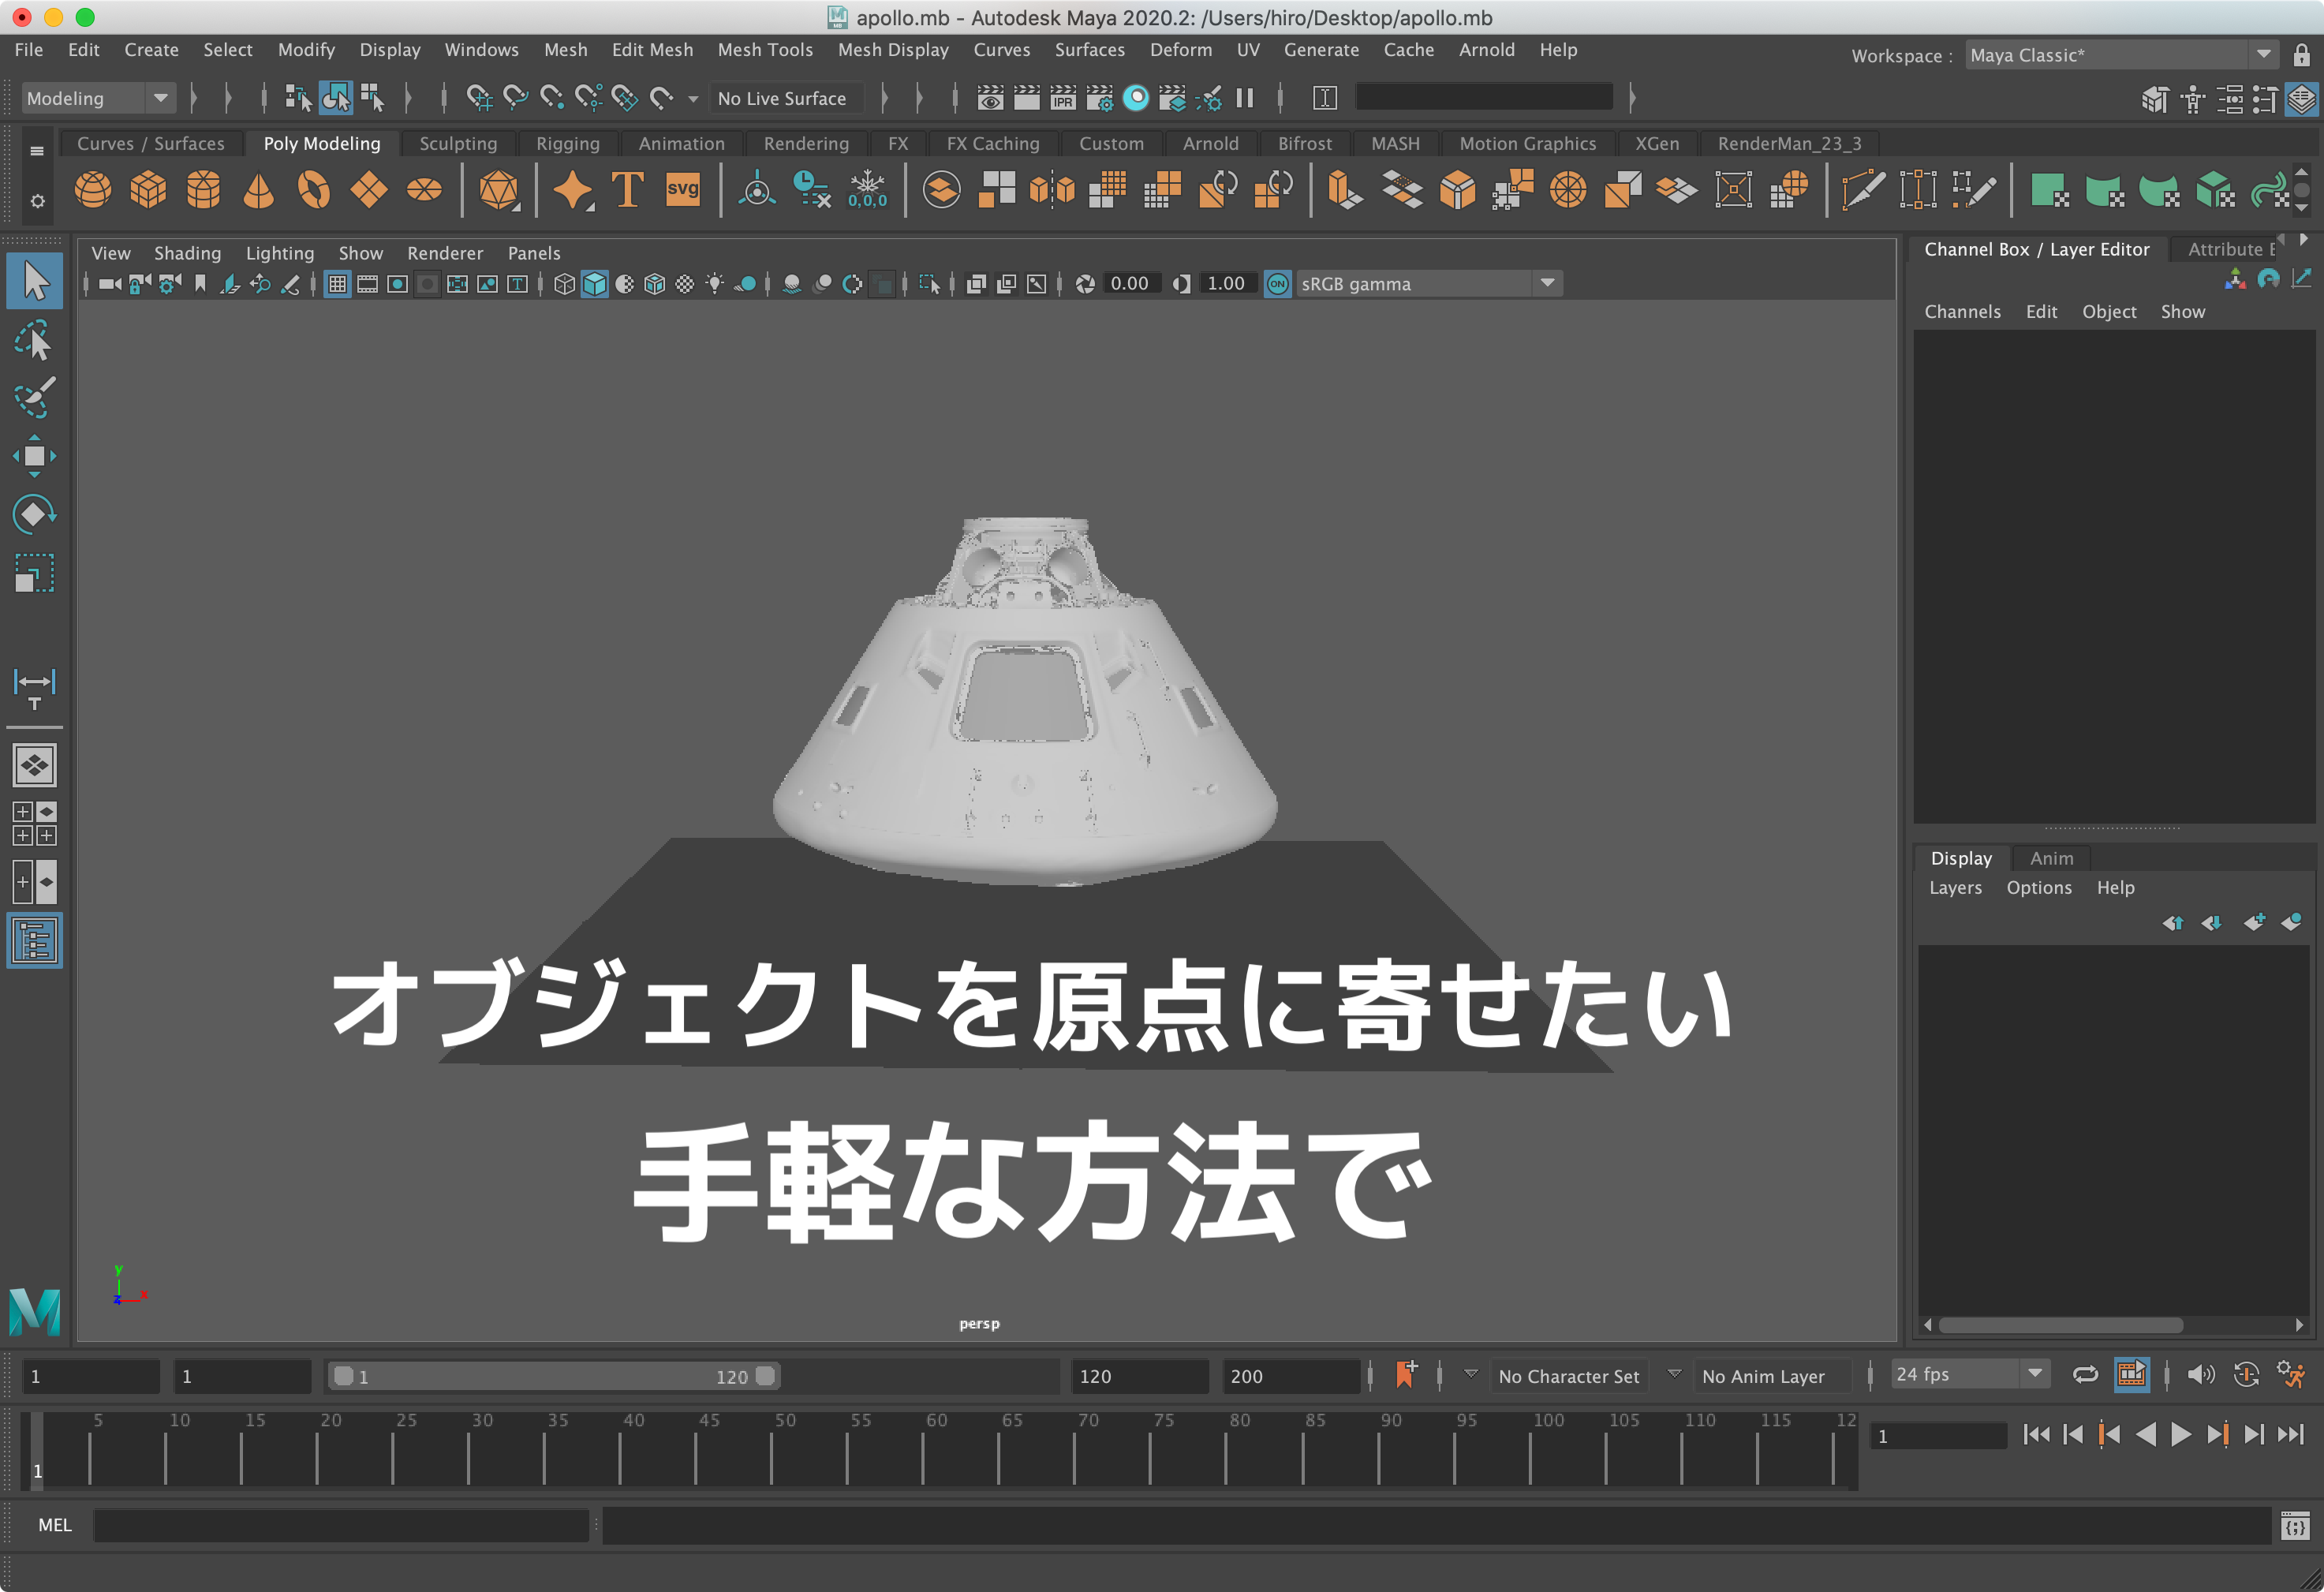Click the polygon type (T) tool

tap(627, 189)
